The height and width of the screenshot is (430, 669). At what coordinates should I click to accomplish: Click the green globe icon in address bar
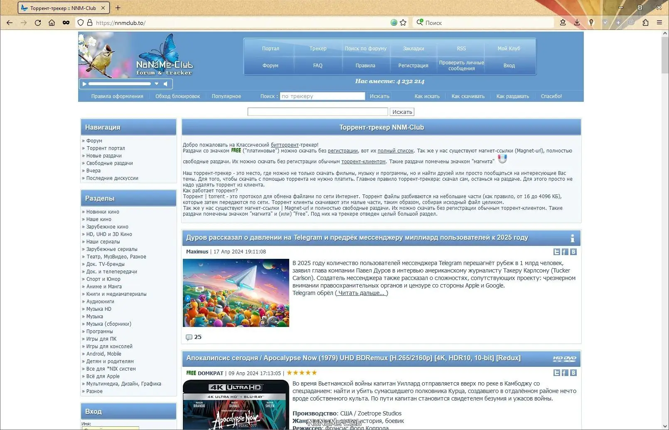[x=394, y=23]
